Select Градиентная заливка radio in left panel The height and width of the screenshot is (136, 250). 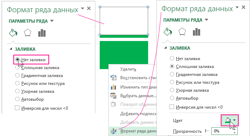coord(17,75)
